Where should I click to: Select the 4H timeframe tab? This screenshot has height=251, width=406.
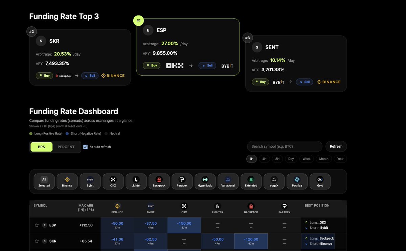264,159
